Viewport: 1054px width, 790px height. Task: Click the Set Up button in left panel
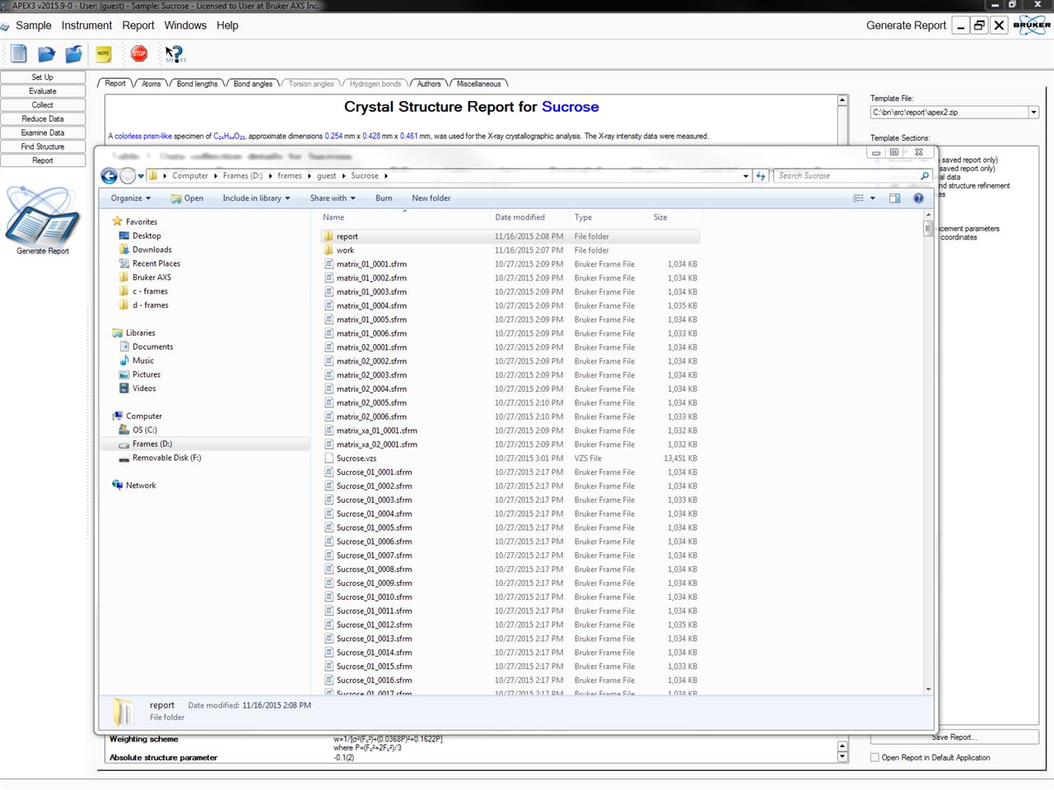(x=43, y=77)
